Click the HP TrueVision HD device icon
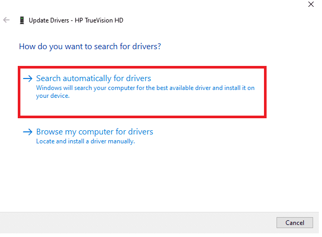 22,20
